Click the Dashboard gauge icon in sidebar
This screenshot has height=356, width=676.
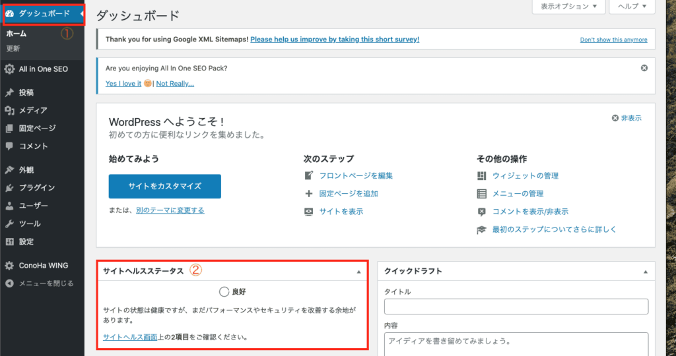click(x=9, y=14)
